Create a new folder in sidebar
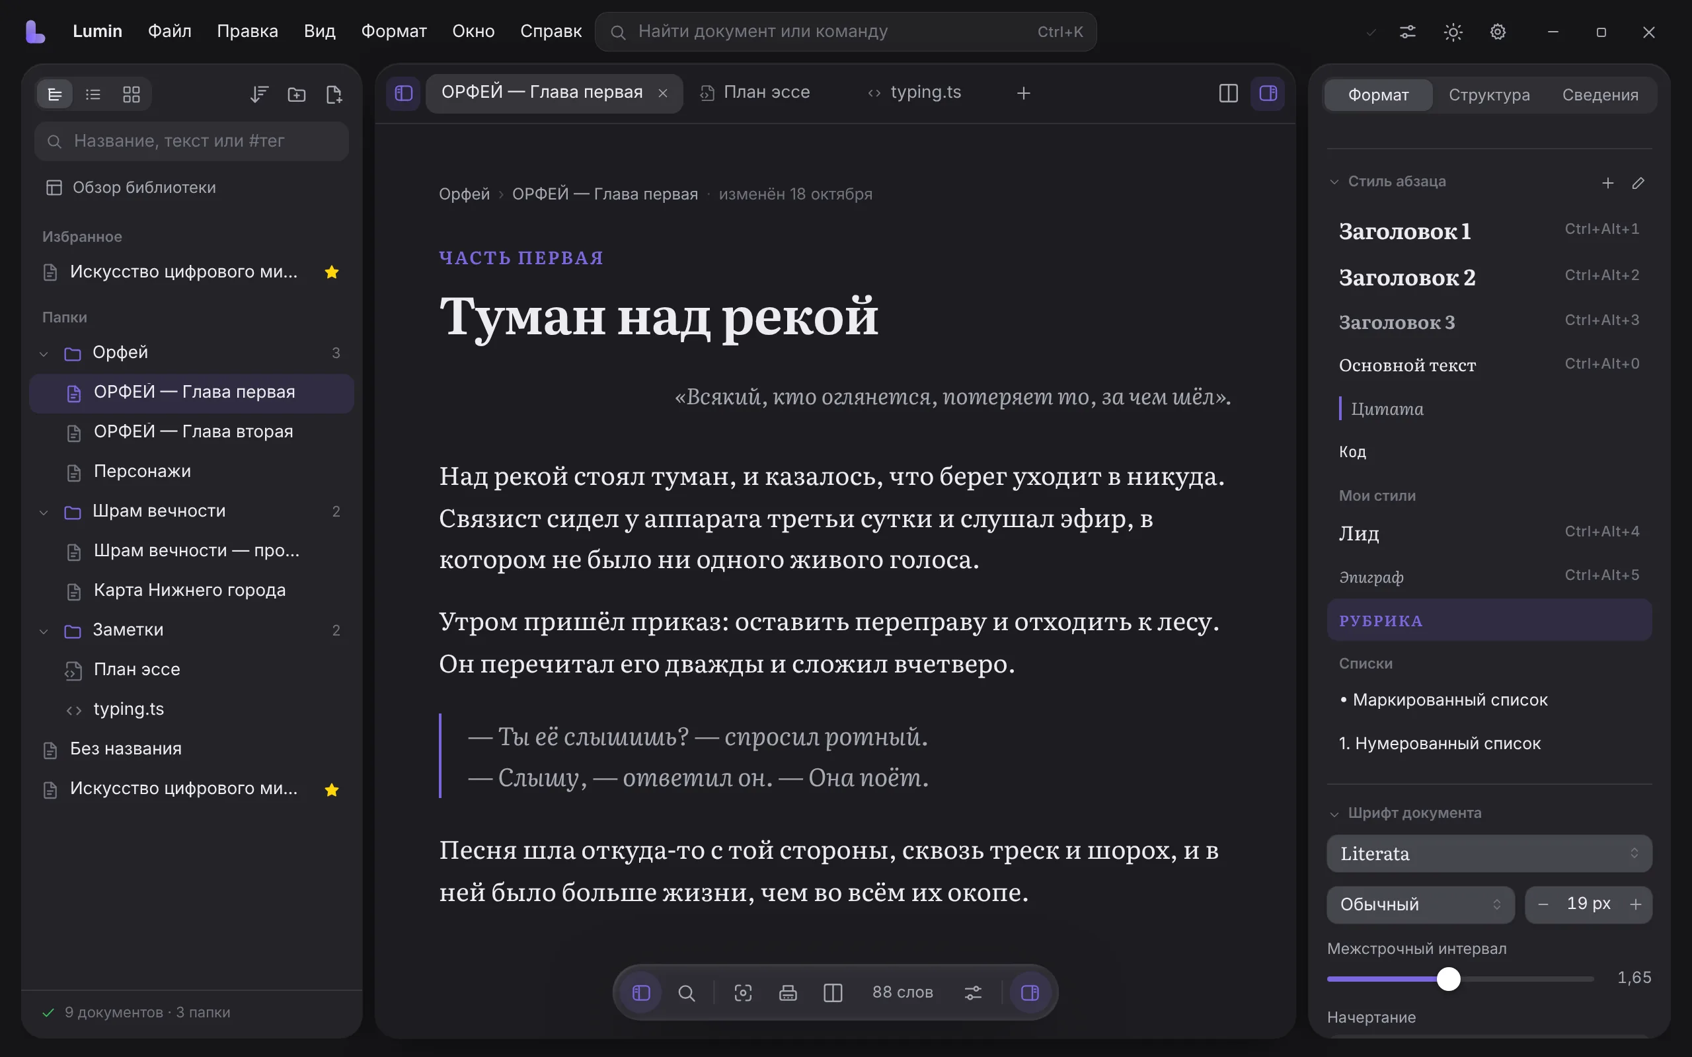The image size is (1692, 1057). pyautogui.click(x=297, y=94)
